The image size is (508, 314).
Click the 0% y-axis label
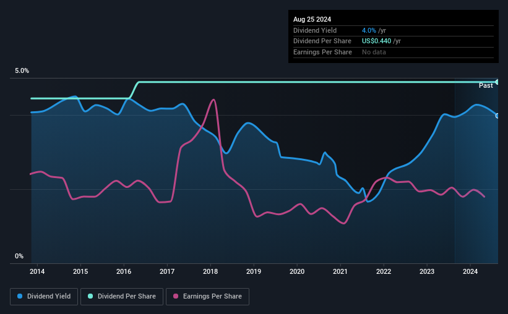tap(19, 256)
